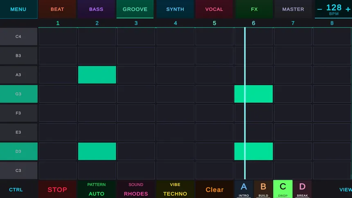Image resolution: width=352 pixels, height=198 pixels.
Task: Go to the VOCAL track tab
Action: pos(214,9)
